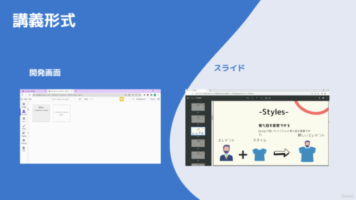Click the yellow issue checker icon in Bubble editor
356x200 pixels.
click(x=121, y=99)
